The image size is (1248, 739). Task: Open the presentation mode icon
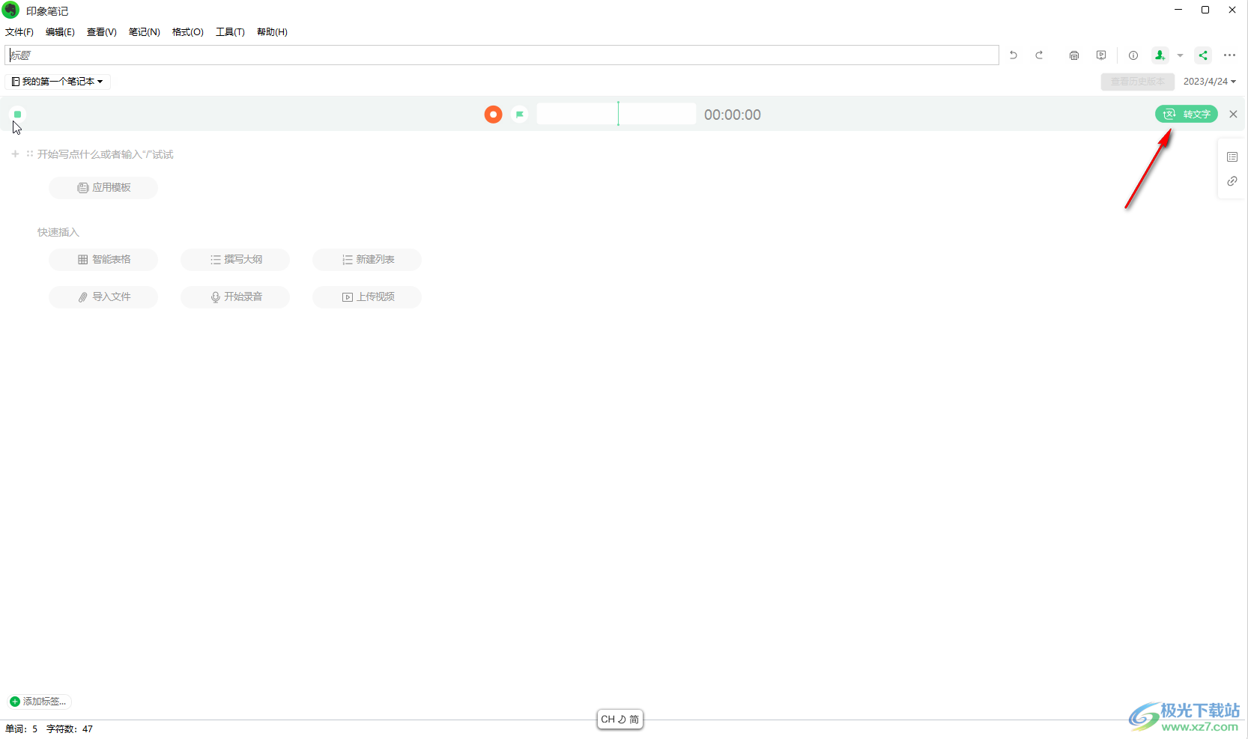(x=1101, y=55)
